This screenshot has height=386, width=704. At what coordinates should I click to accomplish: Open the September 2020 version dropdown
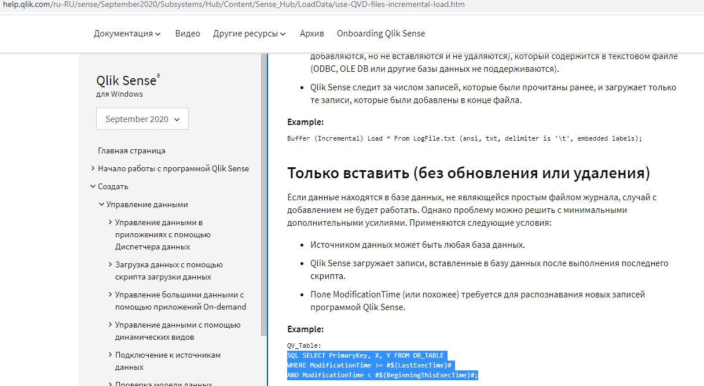[x=142, y=119]
